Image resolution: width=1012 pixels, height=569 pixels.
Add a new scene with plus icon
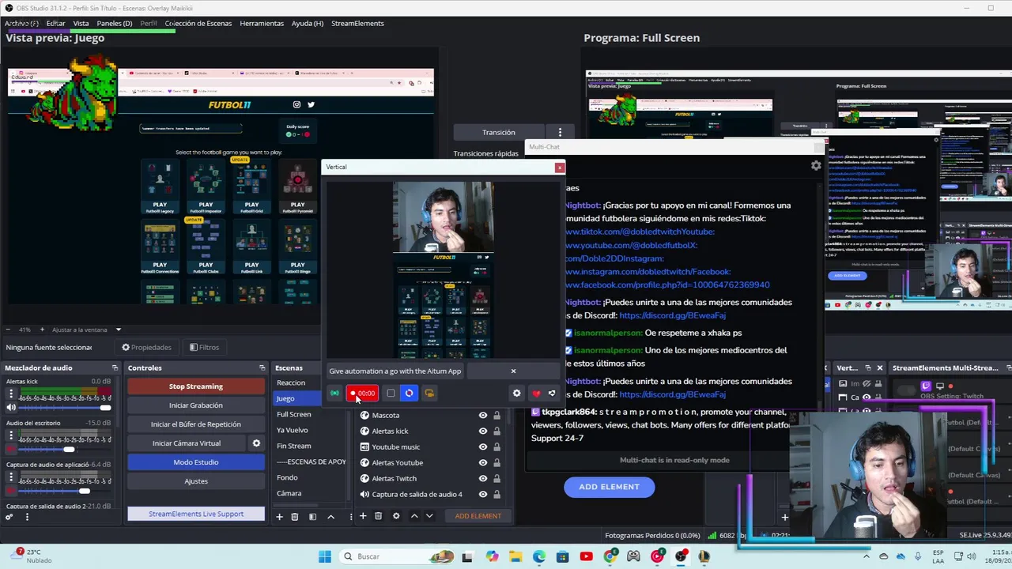tap(279, 516)
